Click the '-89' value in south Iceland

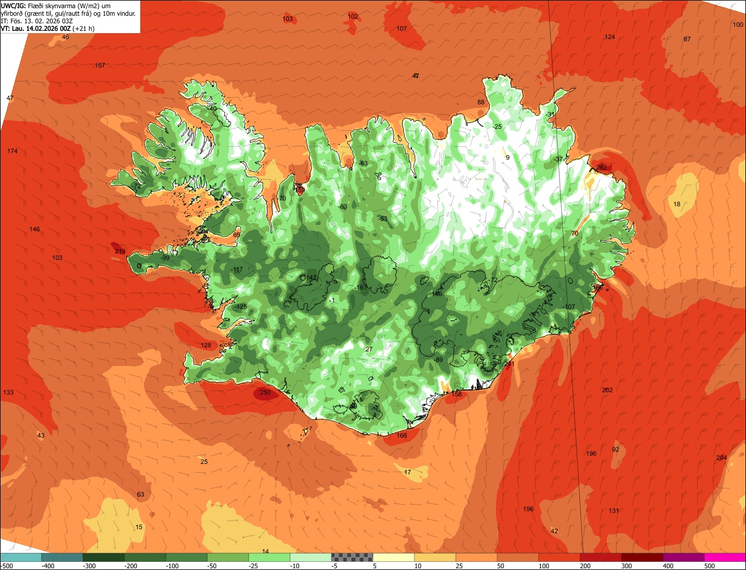point(438,360)
